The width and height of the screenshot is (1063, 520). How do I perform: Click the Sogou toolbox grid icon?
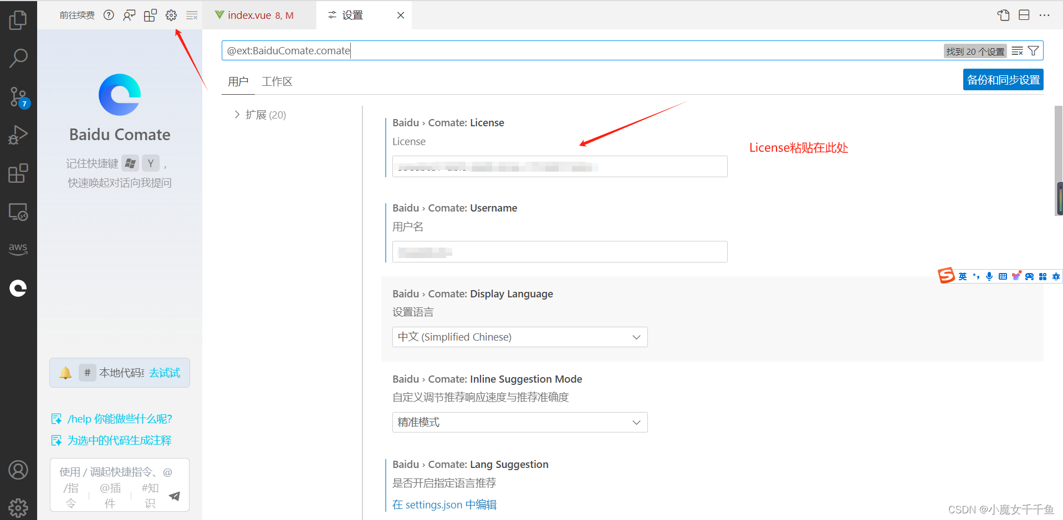[x=1042, y=276]
